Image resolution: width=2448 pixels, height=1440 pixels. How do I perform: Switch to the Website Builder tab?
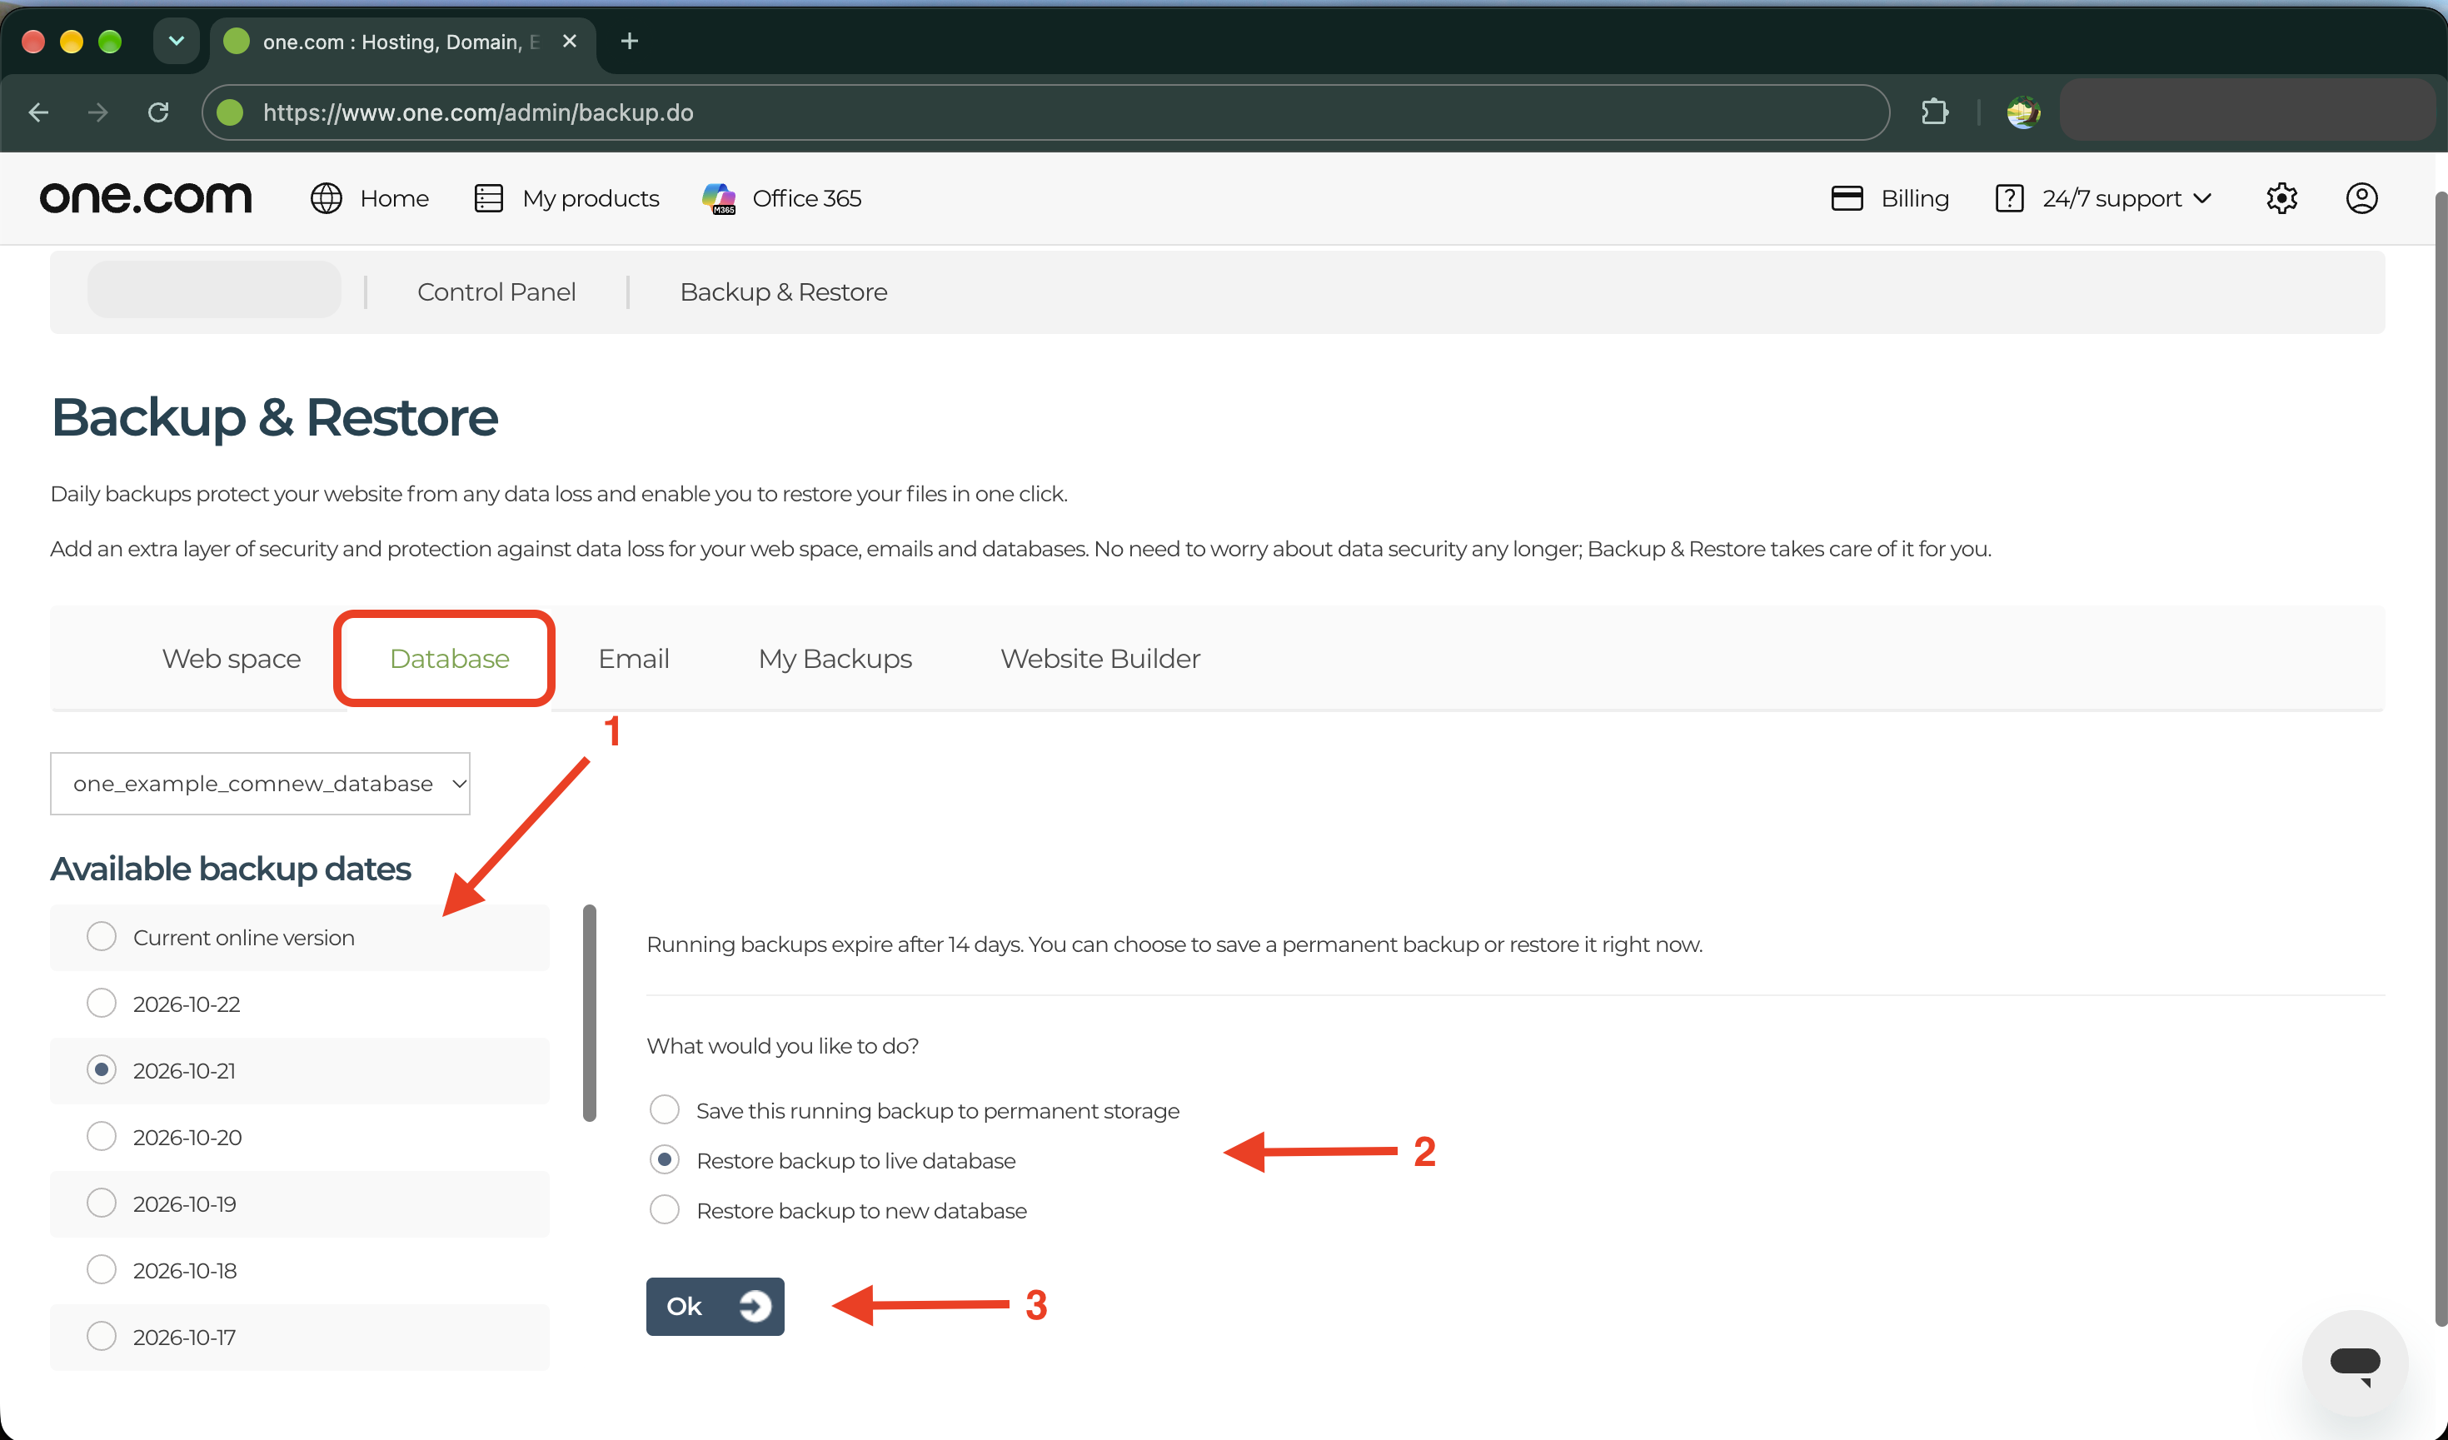(x=1099, y=658)
